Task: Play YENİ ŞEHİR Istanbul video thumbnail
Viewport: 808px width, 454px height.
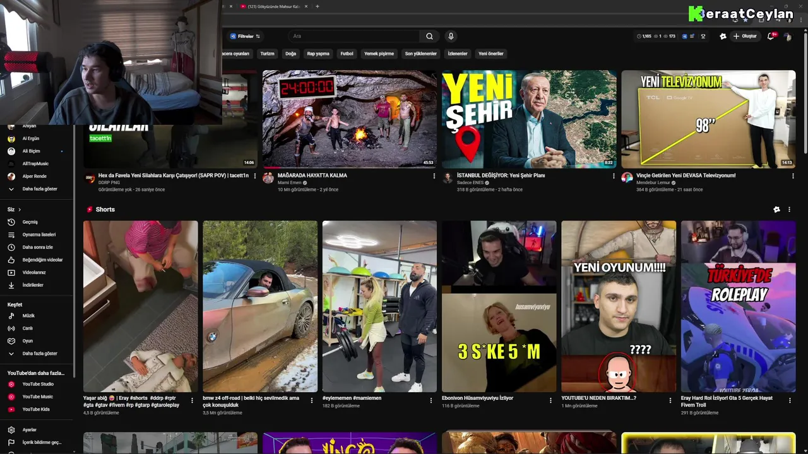Action: pos(529,119)
